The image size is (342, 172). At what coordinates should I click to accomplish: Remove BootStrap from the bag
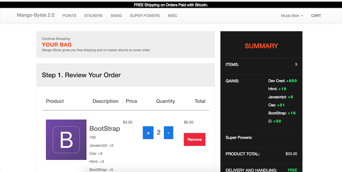(x=195, y=139)
